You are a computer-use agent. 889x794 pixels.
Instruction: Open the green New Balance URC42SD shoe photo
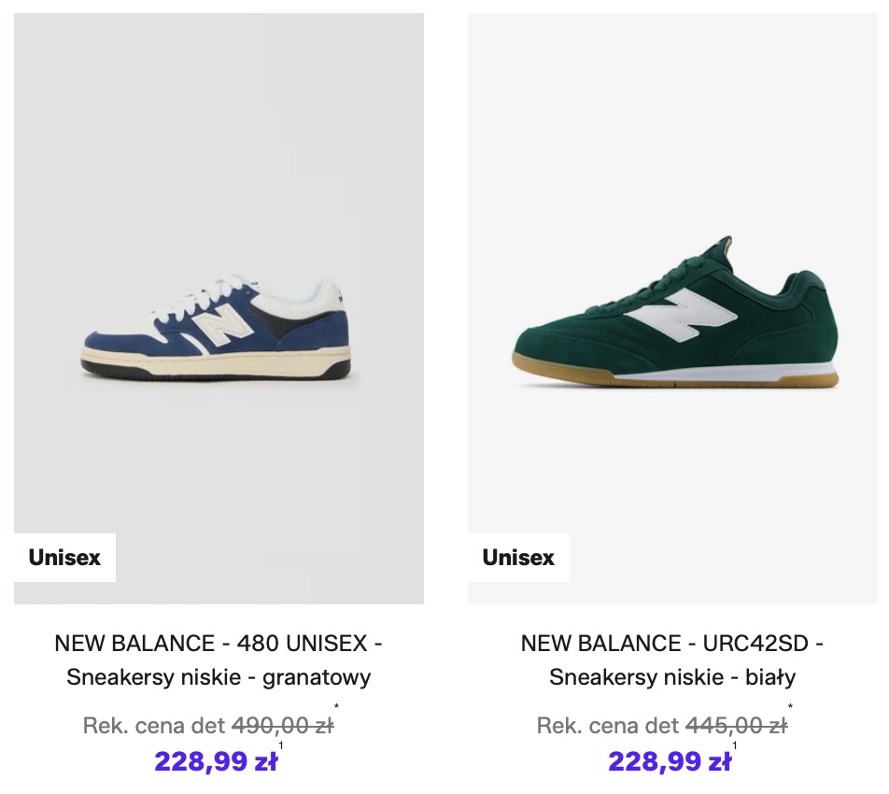pos(672,308)
